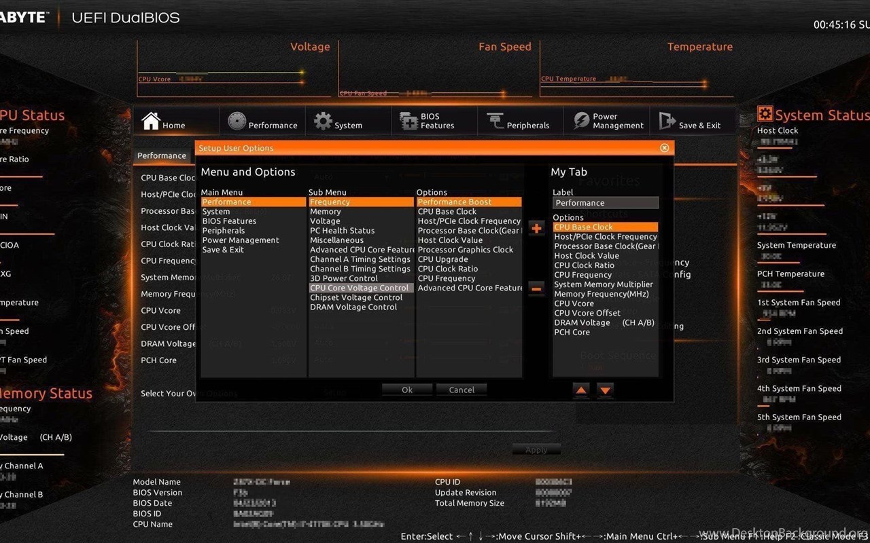Select Save & Exit in Main Menu
The image size is (870, 543).
point(254,250)
